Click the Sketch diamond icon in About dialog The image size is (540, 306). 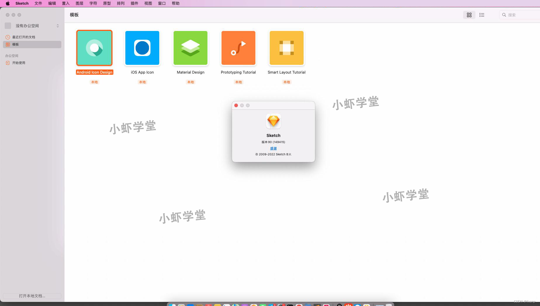[x=274, y=121]
